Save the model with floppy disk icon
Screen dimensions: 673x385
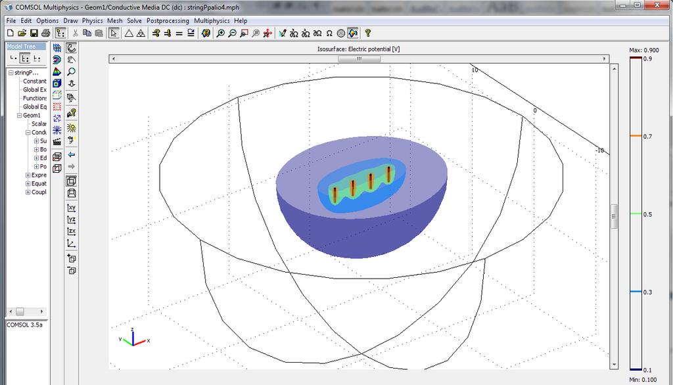(34, 33)
